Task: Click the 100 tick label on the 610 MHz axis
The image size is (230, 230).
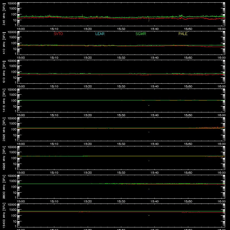Action: tap(14, 72)
